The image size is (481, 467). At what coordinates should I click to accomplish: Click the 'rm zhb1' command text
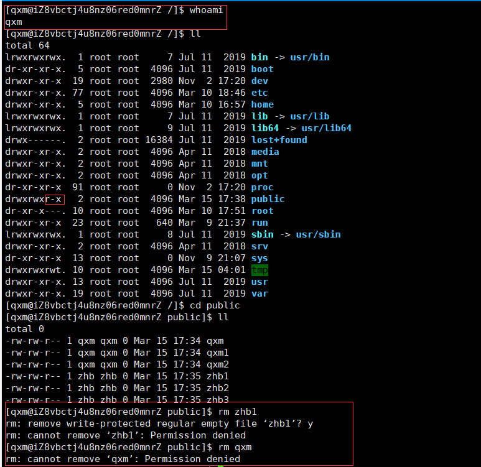[238, 412]
